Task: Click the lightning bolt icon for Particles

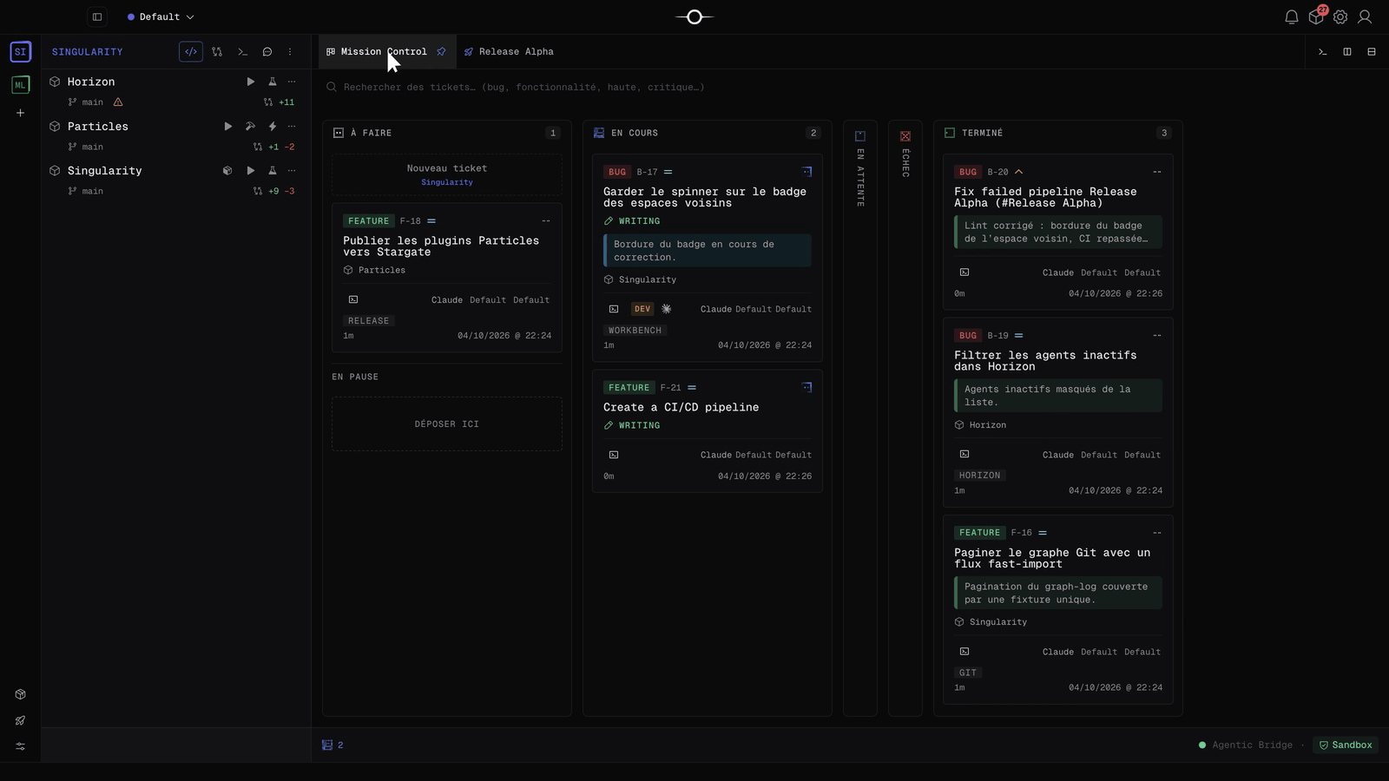Action: pyautogui.click(x=272, y=126)
